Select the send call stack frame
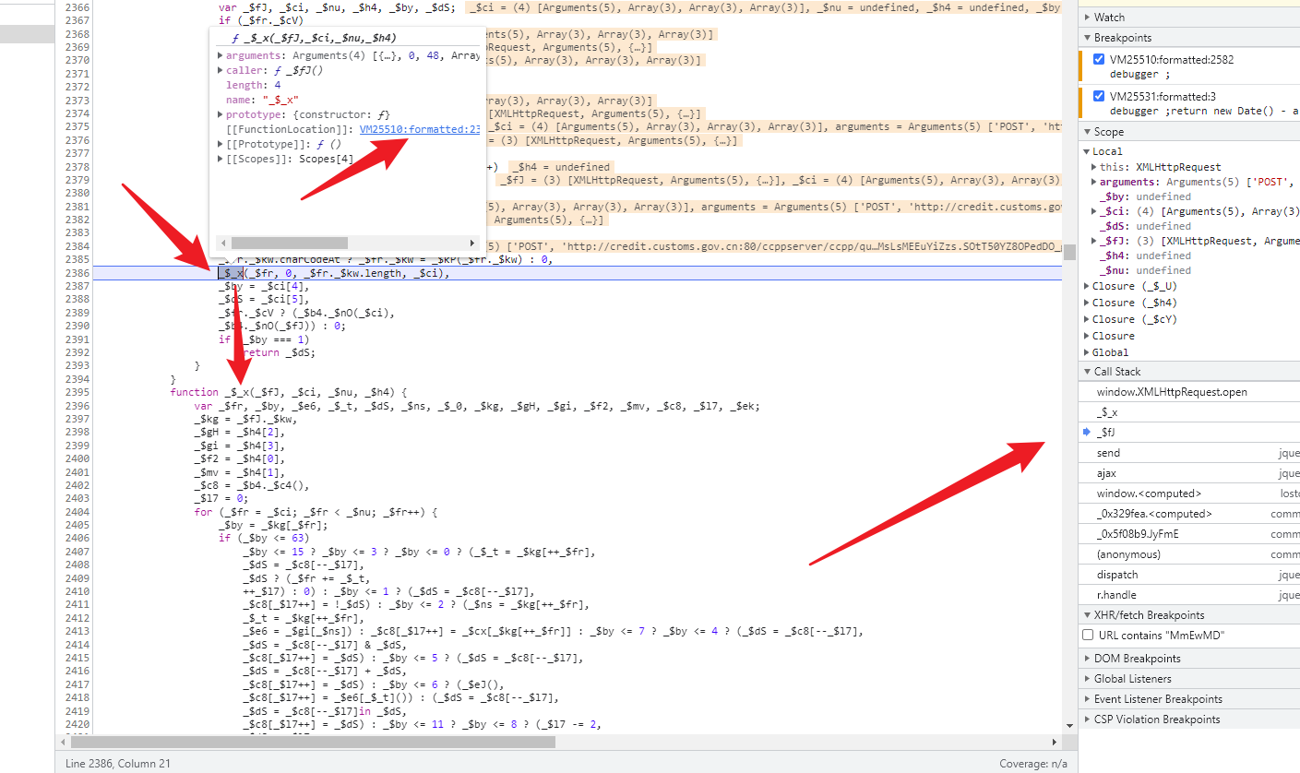 point(1189,453)
